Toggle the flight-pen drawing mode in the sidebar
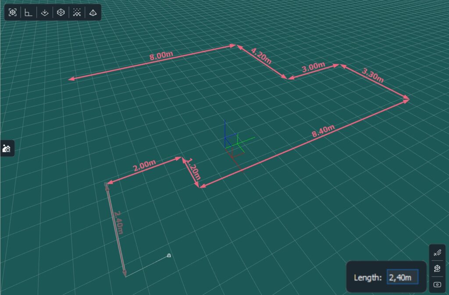This screenshot has height=295, width=449. (437, 253)
